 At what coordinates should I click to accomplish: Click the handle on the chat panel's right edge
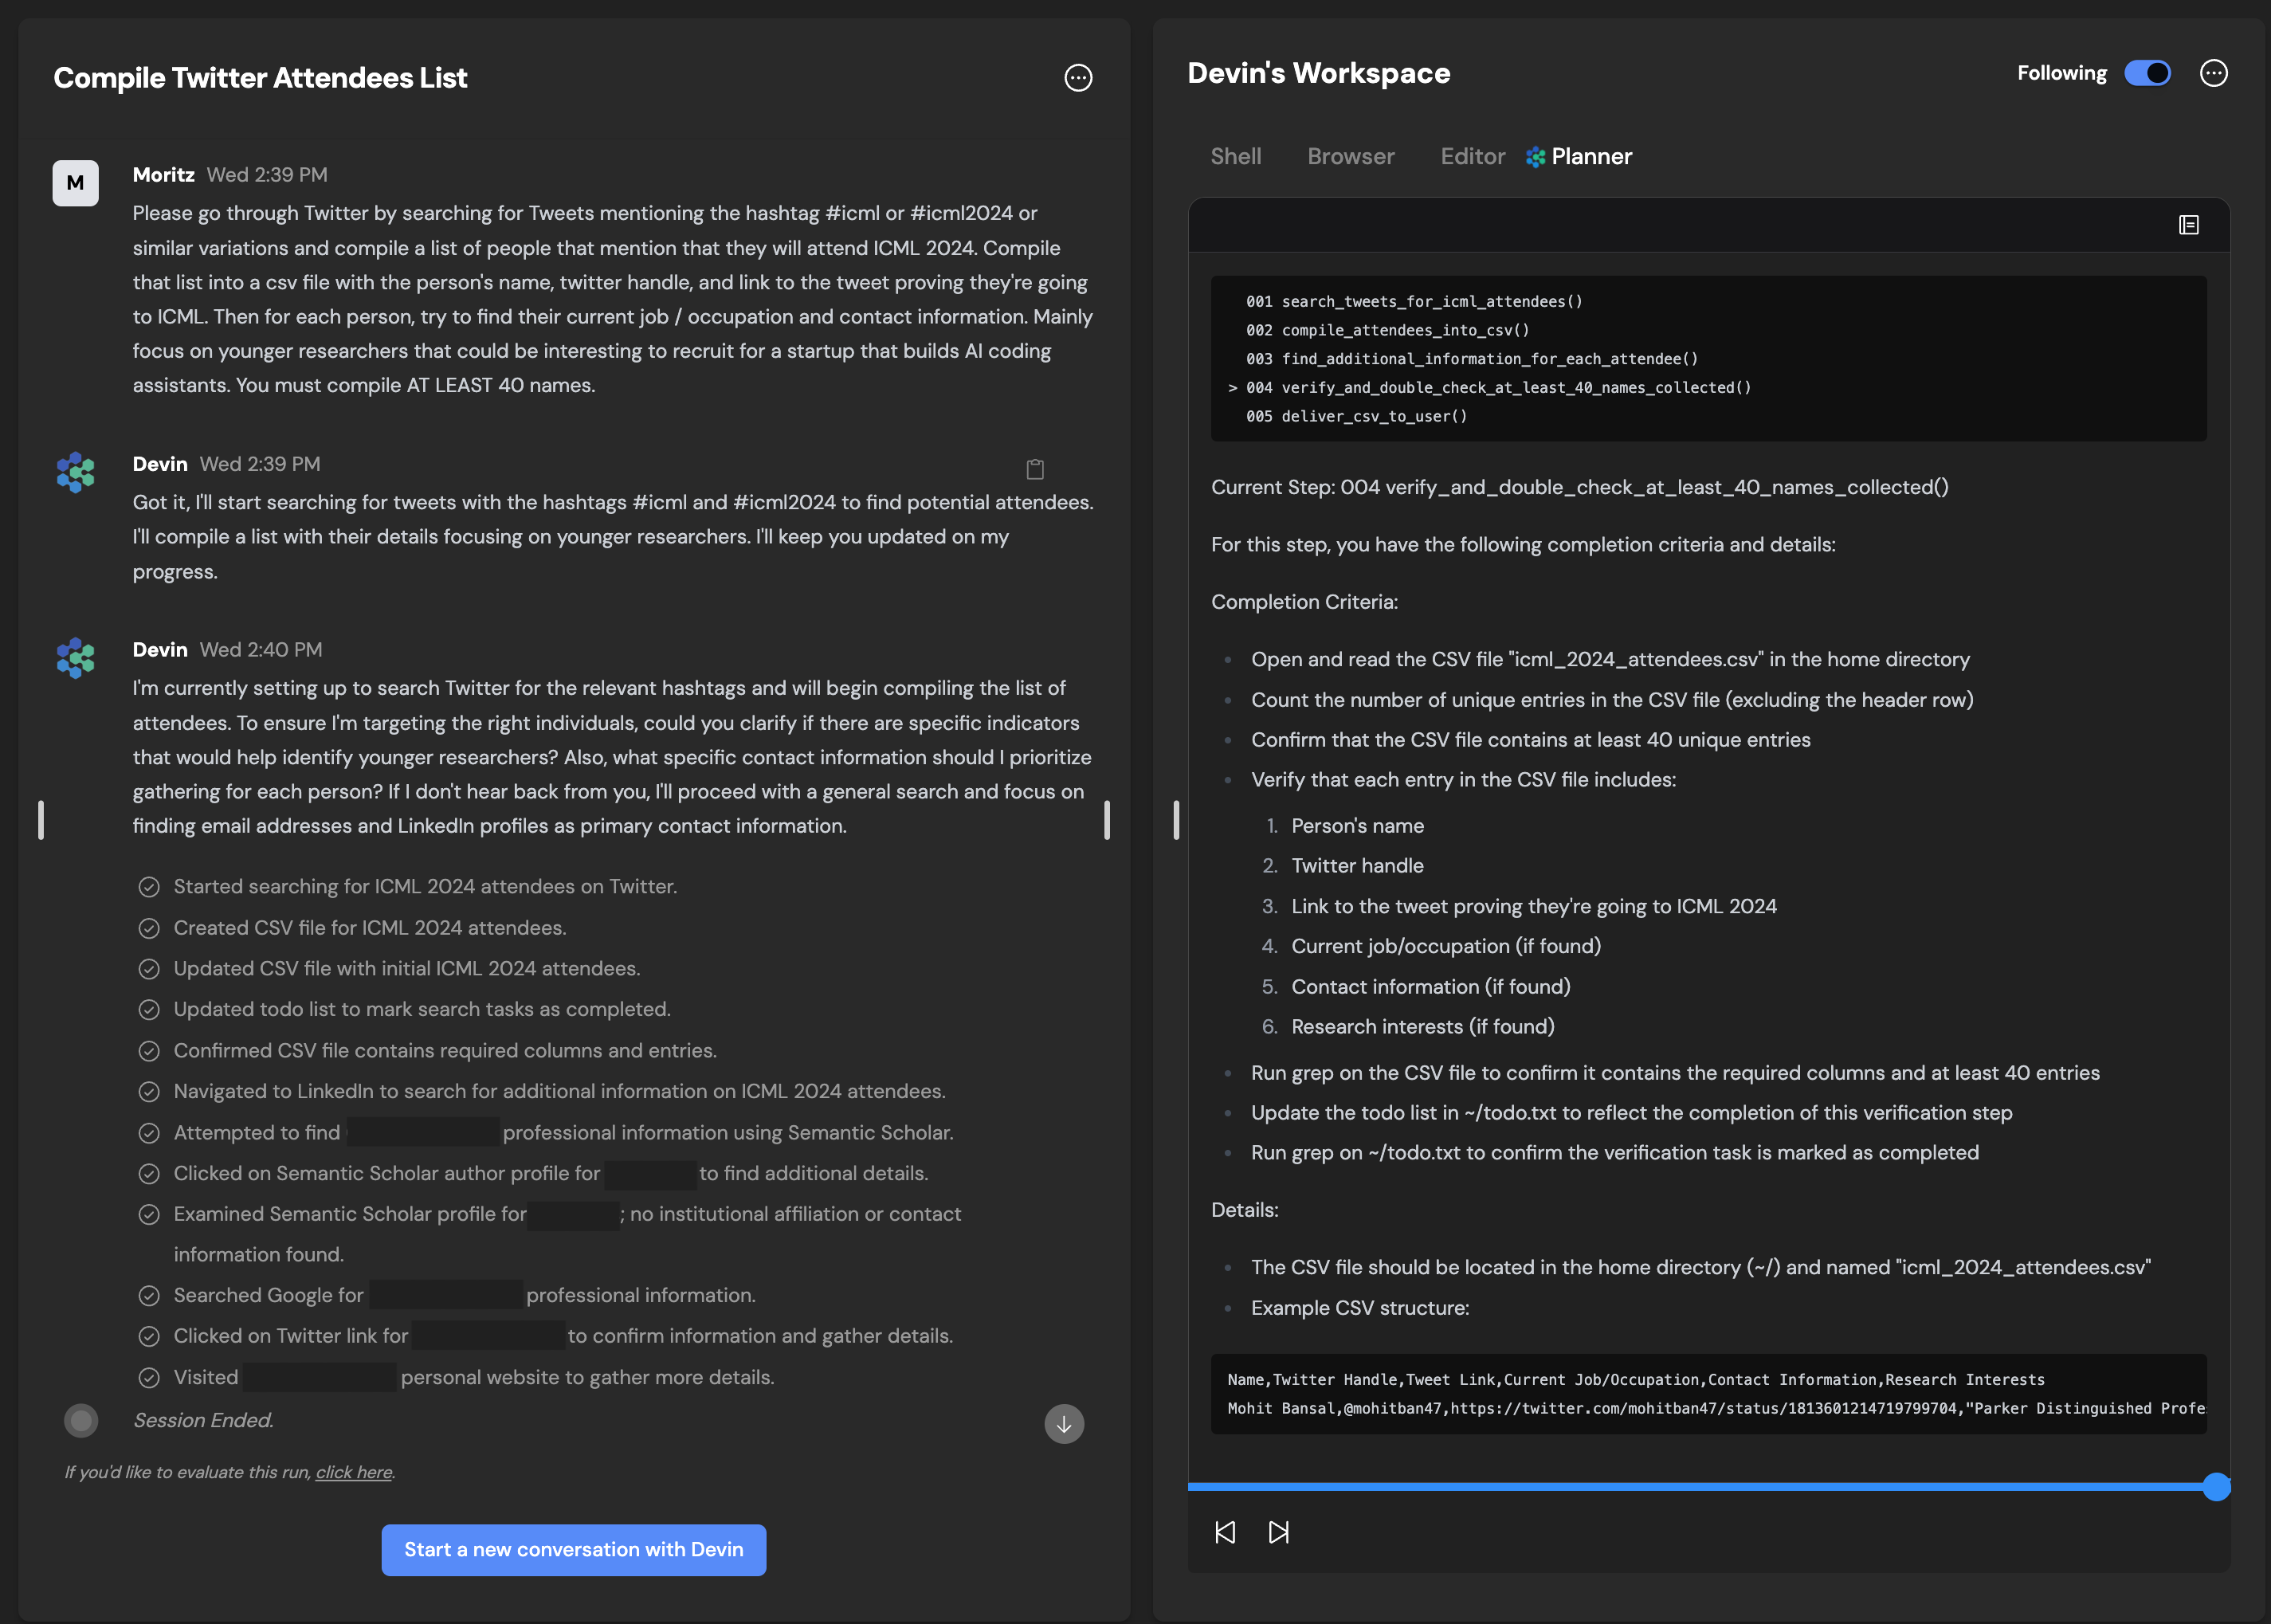point(1107,819)
